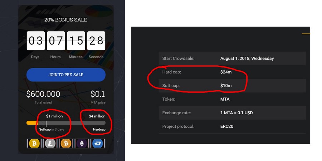The height and width of the screenshot is (161, 322).
Task: Select the blue Dash coin icon
Action: (98, 144)
